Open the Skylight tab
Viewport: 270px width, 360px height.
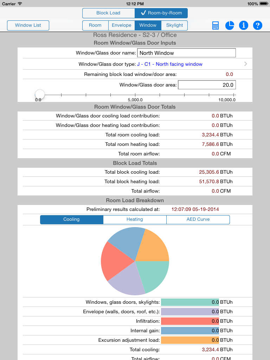[x=174, y=25]
